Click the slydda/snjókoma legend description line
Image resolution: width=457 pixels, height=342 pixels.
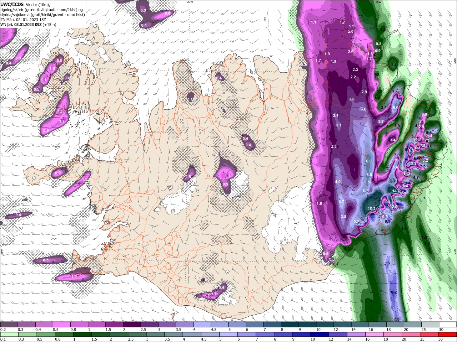[x=42, y=15]
